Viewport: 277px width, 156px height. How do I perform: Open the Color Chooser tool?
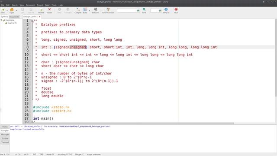click(108, 10)
